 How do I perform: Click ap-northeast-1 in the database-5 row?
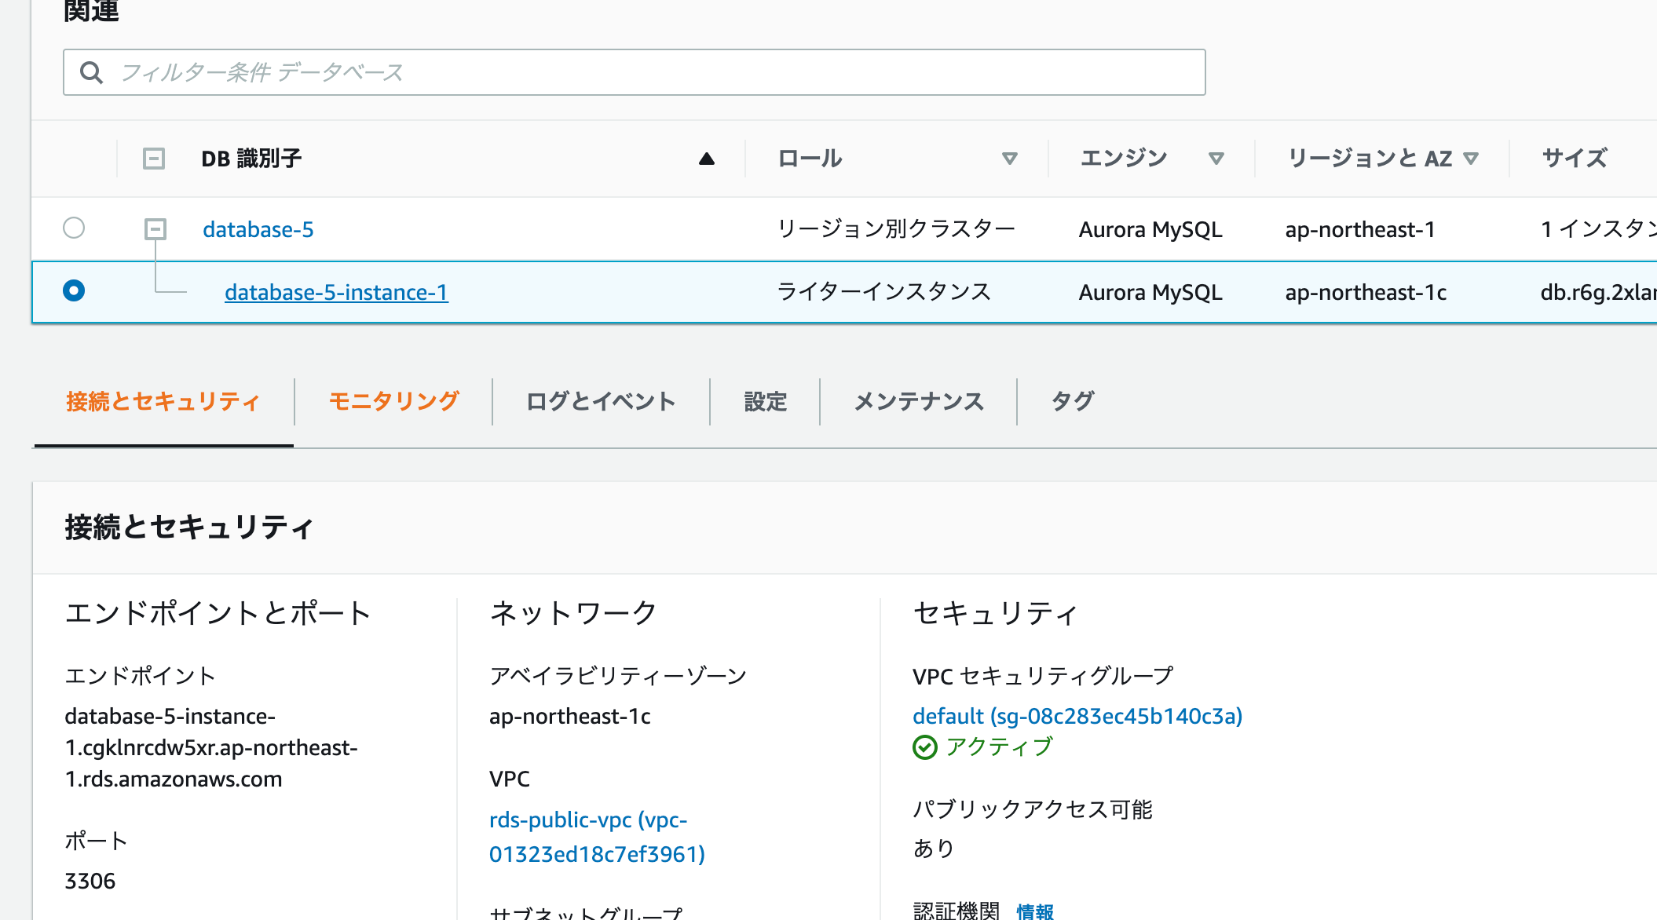point(1360,229)
